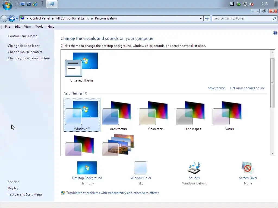The image size is (278, 208).
Task: Open Troubleshoot problems with transparency link
Action: coord(113,193)
